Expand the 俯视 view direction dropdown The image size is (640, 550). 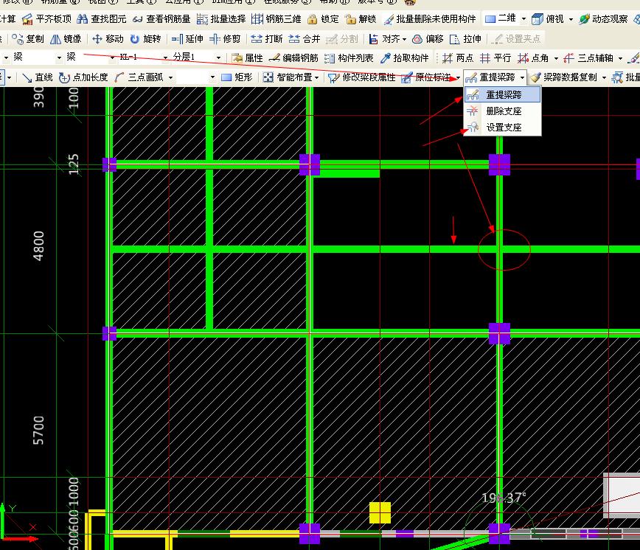tap(571, 18)
